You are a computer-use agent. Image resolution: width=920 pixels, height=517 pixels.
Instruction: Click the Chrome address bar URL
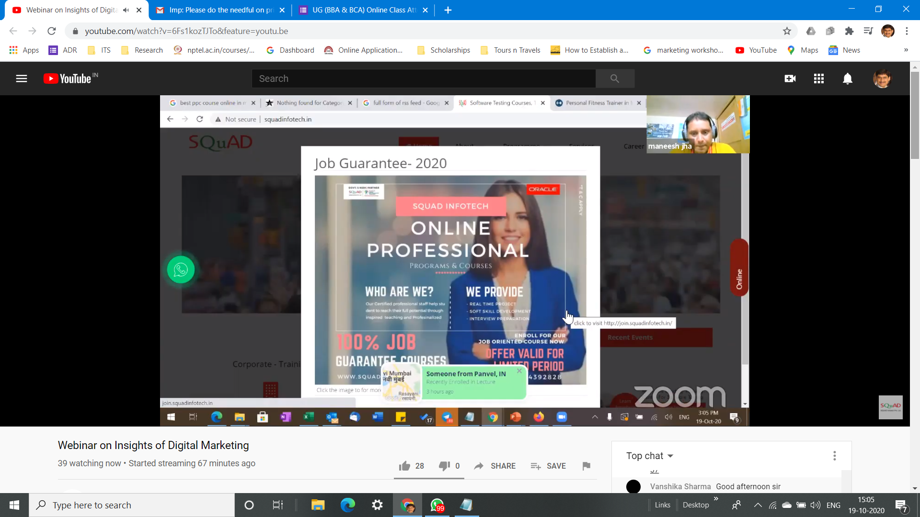(x=186, y=31)
